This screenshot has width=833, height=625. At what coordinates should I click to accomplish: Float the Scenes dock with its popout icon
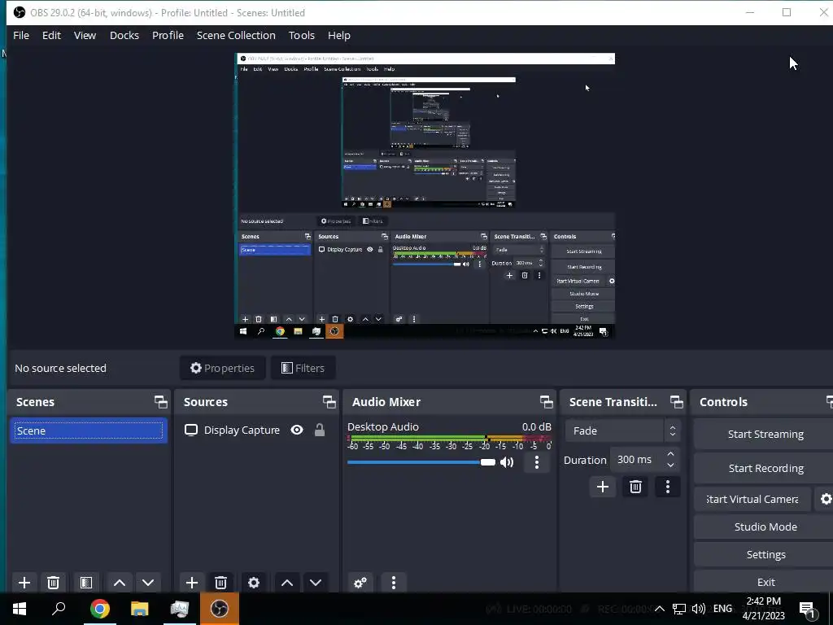[160, 402]
